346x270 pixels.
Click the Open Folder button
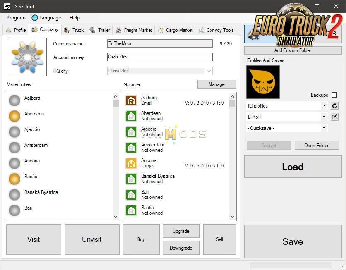(317, 146)
